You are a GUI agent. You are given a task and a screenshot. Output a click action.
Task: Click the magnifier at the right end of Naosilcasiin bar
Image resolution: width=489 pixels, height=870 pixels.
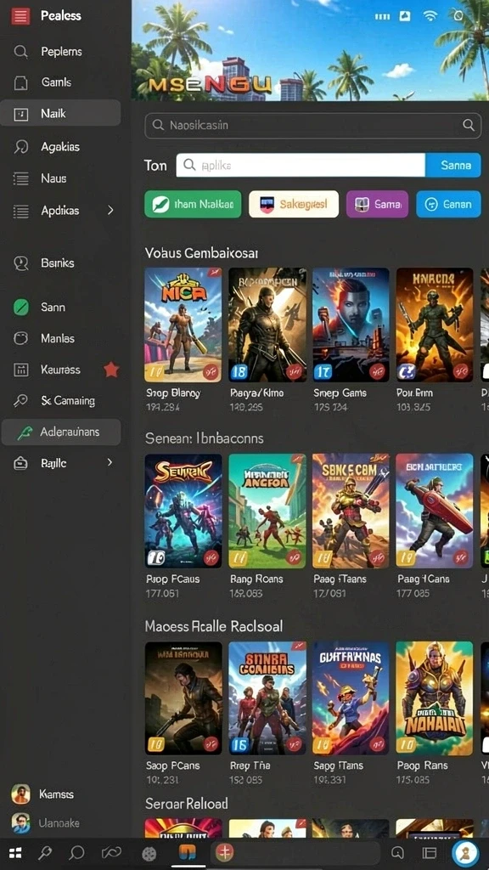click(x=469, y=126)
